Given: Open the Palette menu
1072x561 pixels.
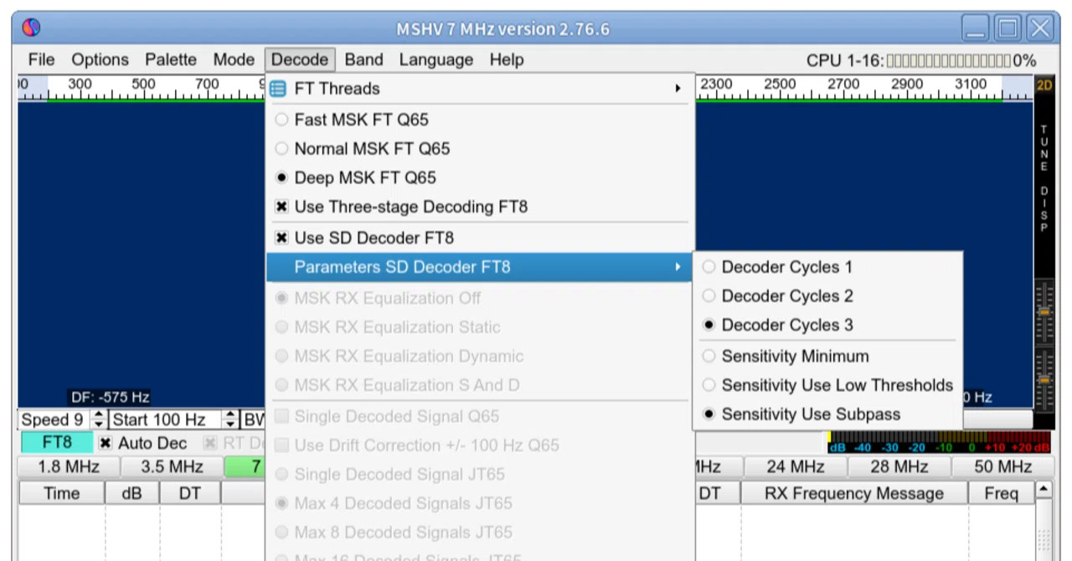Looking at the screenshot, I should 171,60.
